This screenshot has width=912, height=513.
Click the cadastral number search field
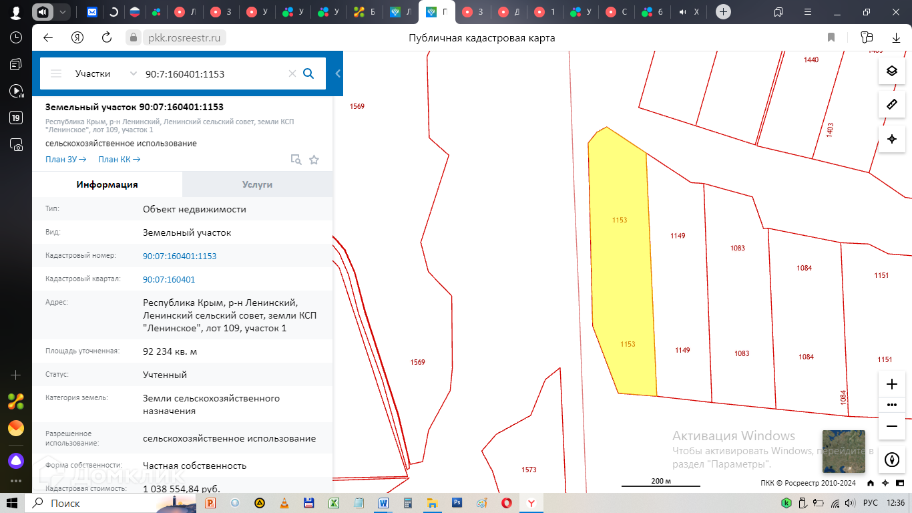point(214,73)
